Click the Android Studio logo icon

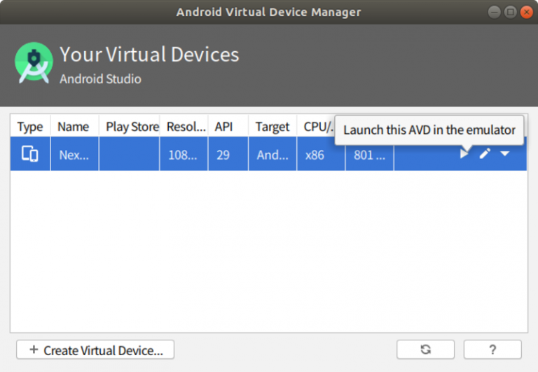click(x=34, y=63)
